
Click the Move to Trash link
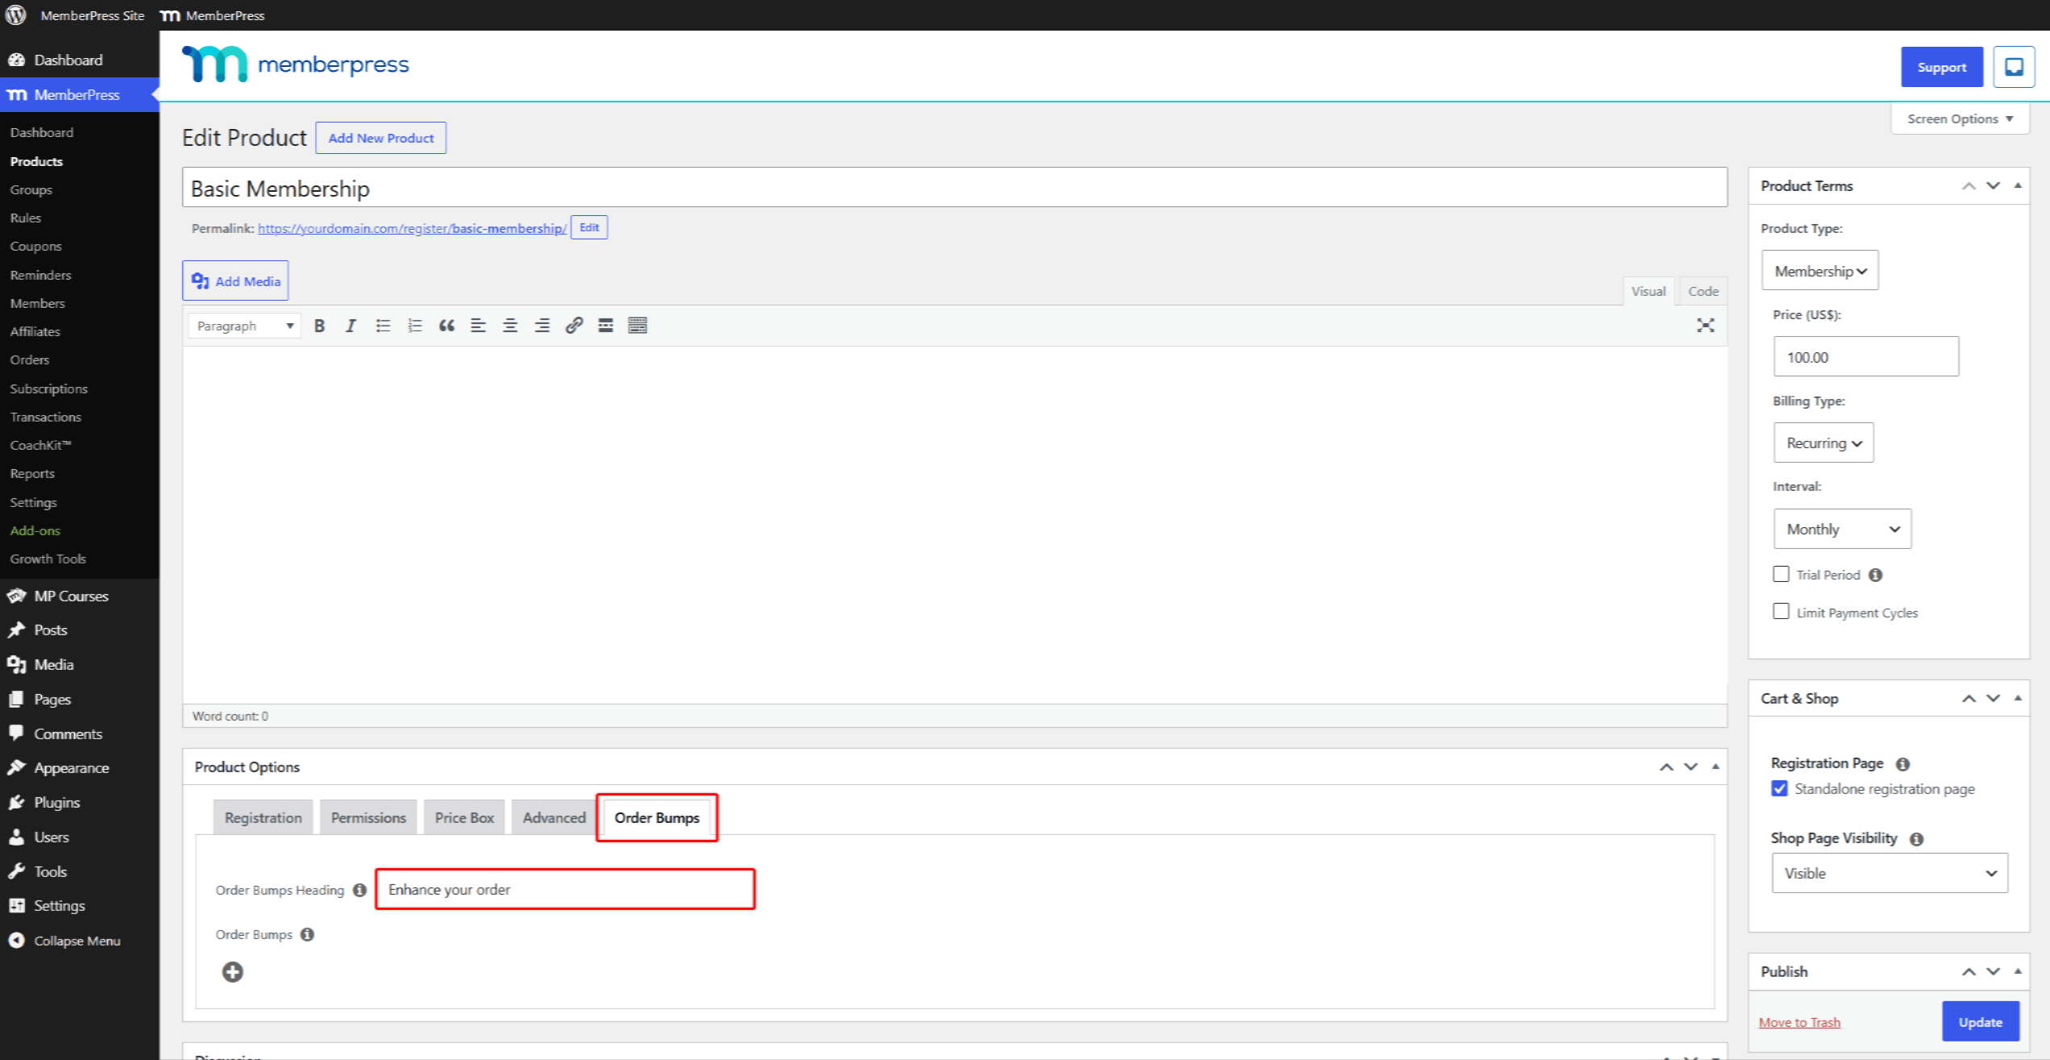(x=1799, y=1022)
